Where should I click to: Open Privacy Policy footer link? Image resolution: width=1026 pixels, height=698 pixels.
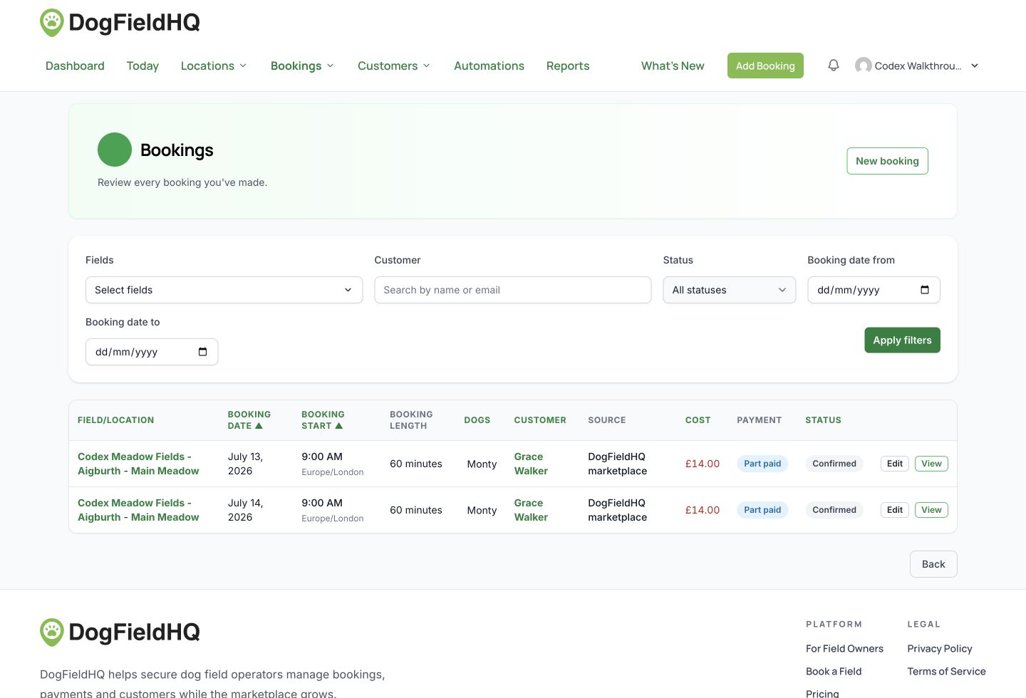pos(940,648)
